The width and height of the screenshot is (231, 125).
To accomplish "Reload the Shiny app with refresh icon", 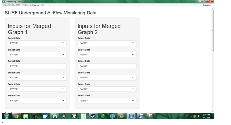I will tap(43, 5).
